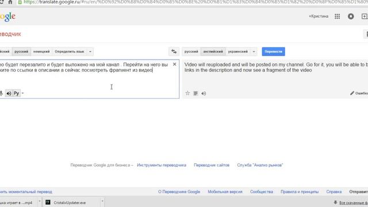
Task: Swap source and target languages
Action: point(174,51)
